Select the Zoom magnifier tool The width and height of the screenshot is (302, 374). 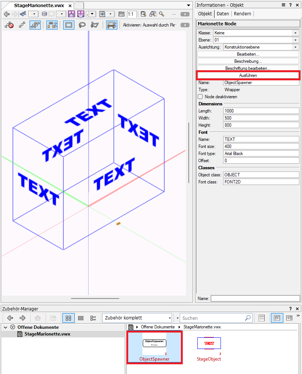[161, 14]
